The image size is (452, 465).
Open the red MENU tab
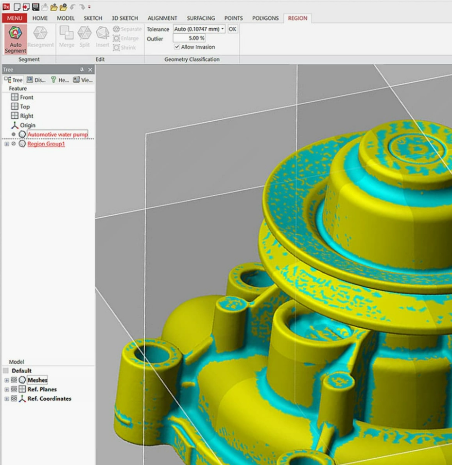coord(15,18)
